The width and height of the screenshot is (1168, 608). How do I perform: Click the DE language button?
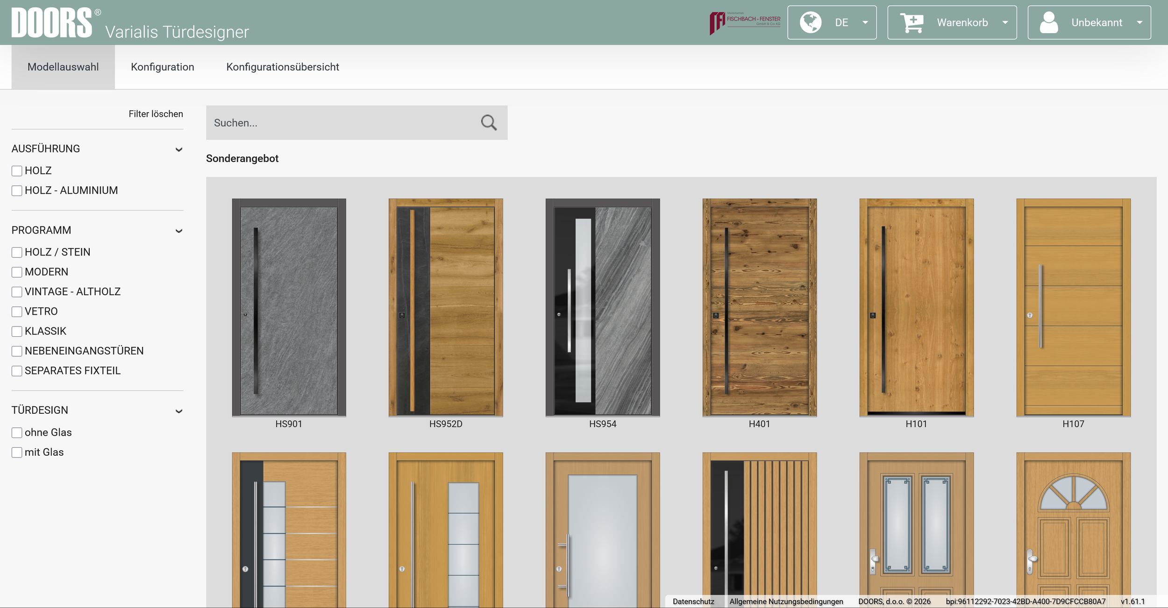pyautogui.click(x=832, y=22)
